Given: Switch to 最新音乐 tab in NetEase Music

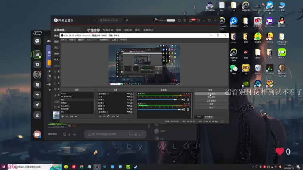Looking at the screenshot, I should tap(148, 30).
